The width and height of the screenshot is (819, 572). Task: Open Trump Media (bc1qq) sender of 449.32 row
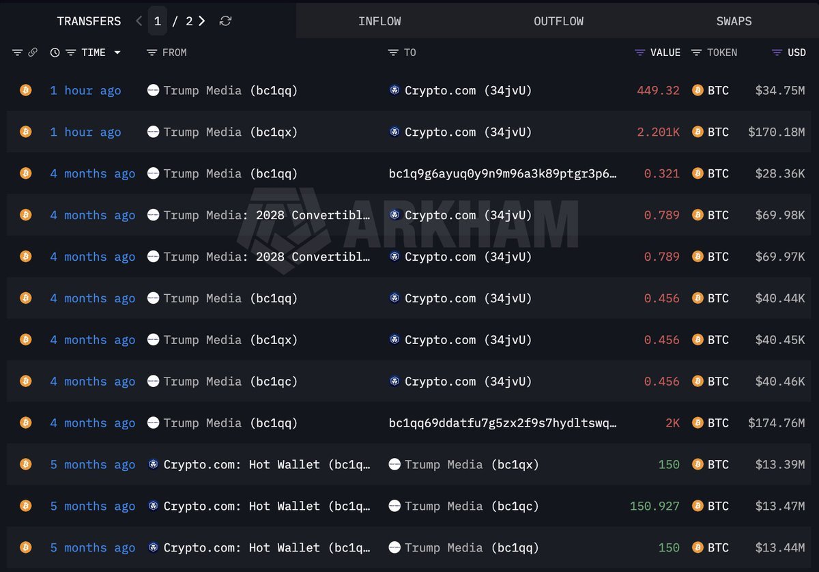[x=222, y=90]
